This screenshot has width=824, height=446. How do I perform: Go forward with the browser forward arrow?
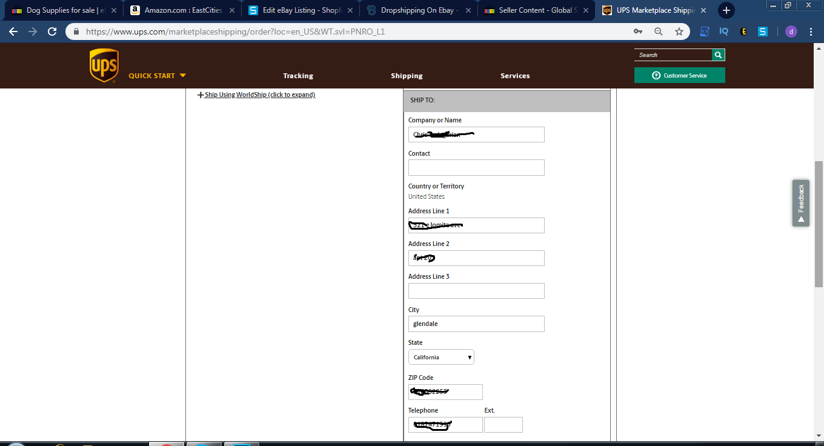pyautogui.click(x=33, y=32)
